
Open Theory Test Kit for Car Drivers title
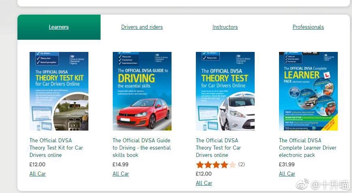(56, 148)
